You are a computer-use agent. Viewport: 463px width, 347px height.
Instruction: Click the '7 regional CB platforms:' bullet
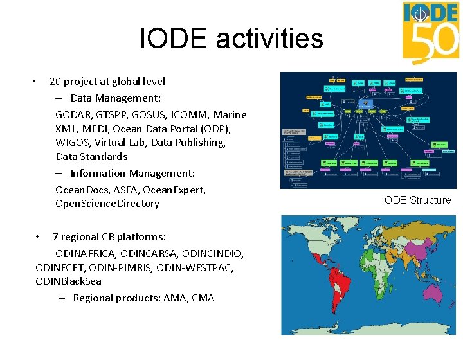pos(109,236)
